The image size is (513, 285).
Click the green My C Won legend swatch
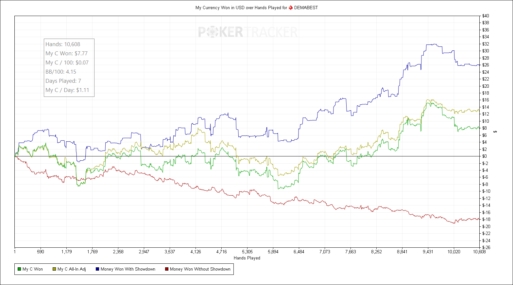pos(19,269)
